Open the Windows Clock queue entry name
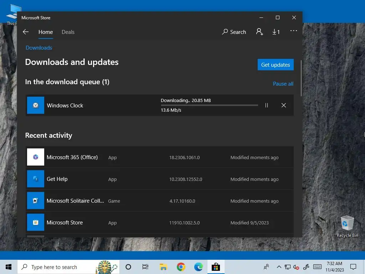The height and width of the screenshot is (274, 365). (x=65, y=106)
